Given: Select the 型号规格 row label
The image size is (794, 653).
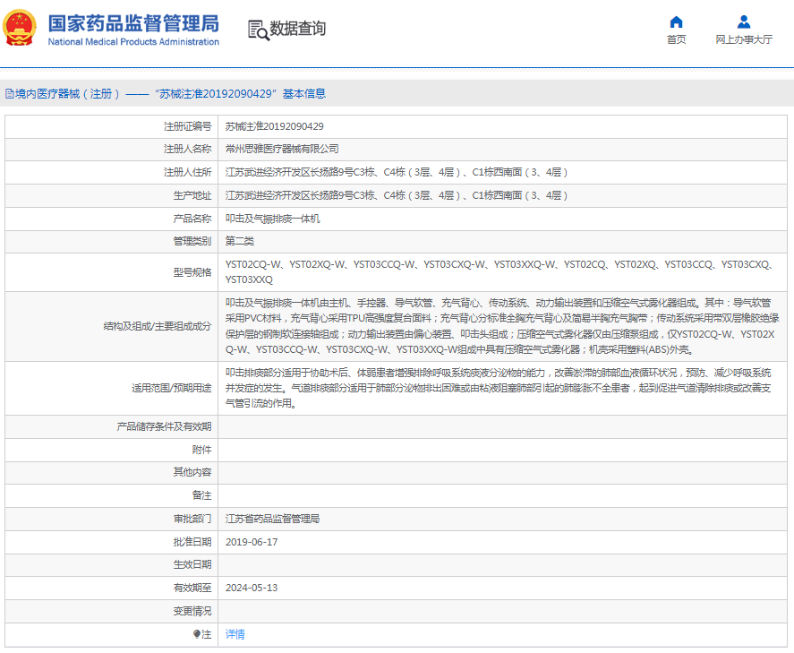Looking at the screenshot, I should [x=192, y=272].
